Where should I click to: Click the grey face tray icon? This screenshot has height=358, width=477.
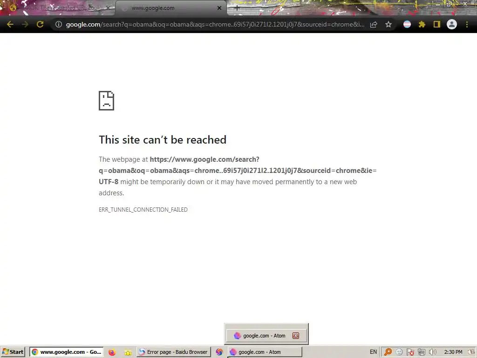(x=399, y=352)
